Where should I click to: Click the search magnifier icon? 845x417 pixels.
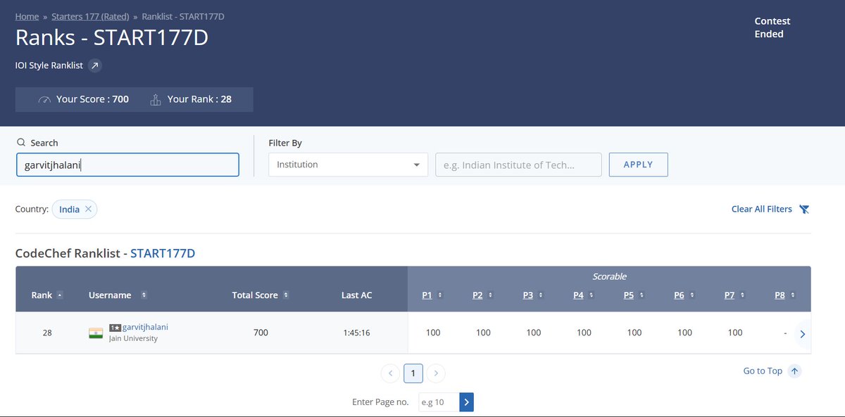(x=21, y=142)
